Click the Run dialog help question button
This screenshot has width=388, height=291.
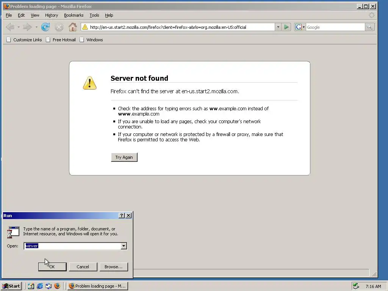[x=122, y=216]
